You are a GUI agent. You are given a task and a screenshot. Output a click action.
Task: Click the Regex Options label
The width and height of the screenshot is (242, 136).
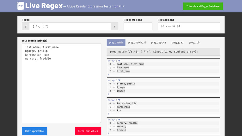[133, 20]
